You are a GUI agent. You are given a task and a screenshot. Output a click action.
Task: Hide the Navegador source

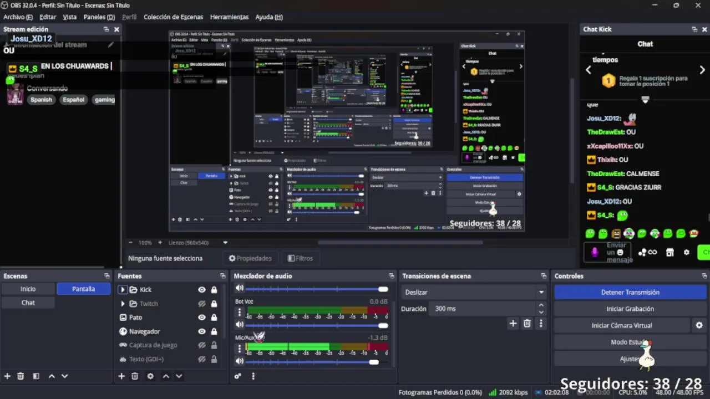click(x=202, y=331)
